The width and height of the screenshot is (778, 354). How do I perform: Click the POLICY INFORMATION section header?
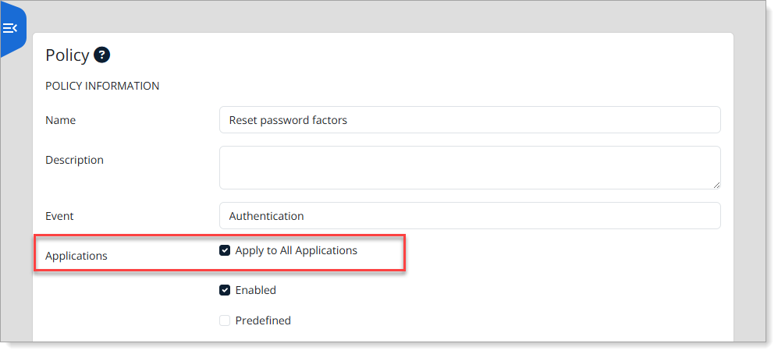click(102, 86)
